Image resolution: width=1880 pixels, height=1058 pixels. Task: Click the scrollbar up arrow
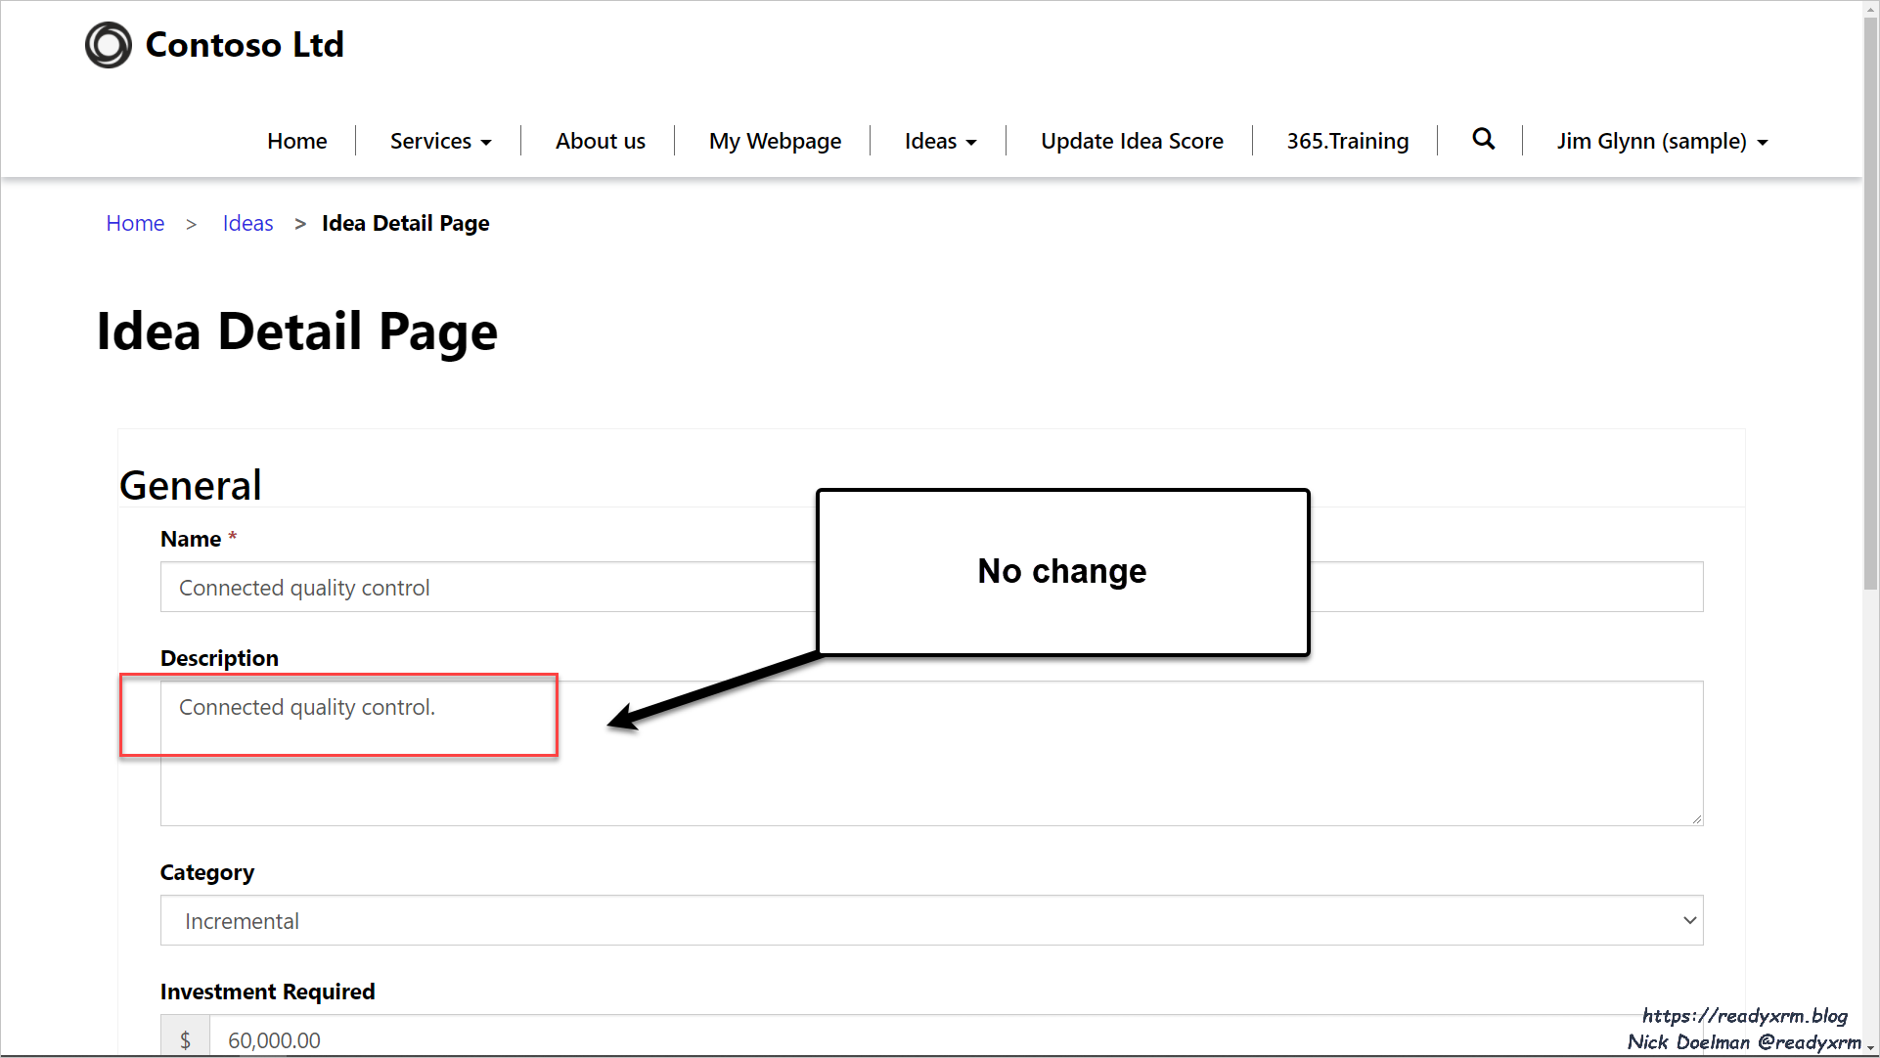click(x=1870, y=8)
